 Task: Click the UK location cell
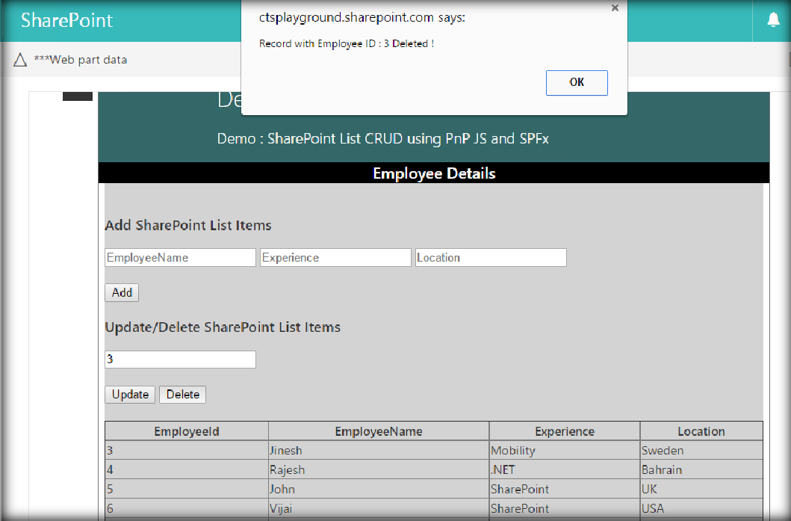click(x=701, y=489)
